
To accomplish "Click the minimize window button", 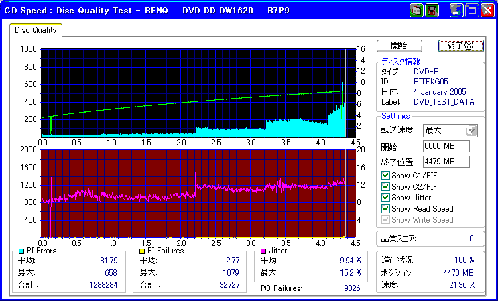I will [456, 11].
